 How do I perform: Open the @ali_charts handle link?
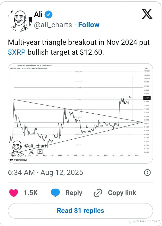pyautogui.click(x=53, y=25)
